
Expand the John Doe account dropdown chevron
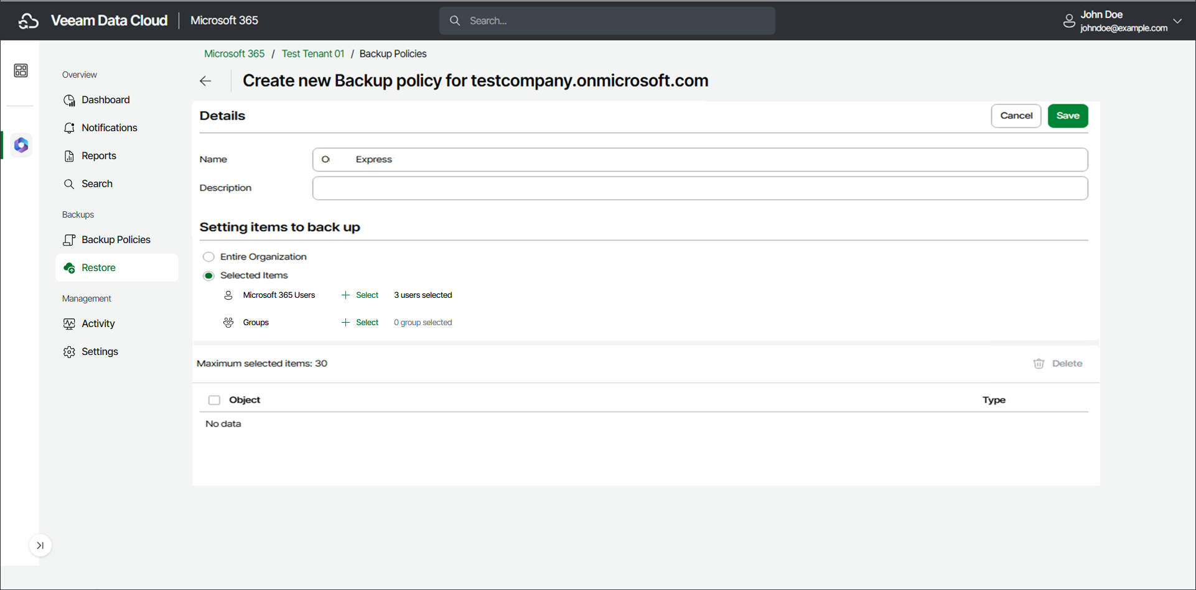1177,21
